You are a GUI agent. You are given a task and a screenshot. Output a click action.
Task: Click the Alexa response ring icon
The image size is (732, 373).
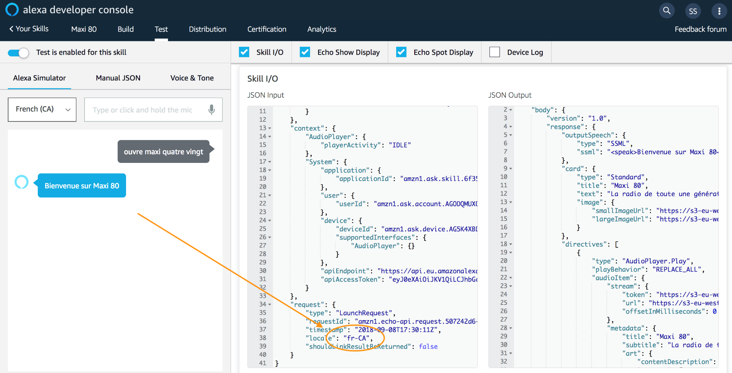pos(21,182)
